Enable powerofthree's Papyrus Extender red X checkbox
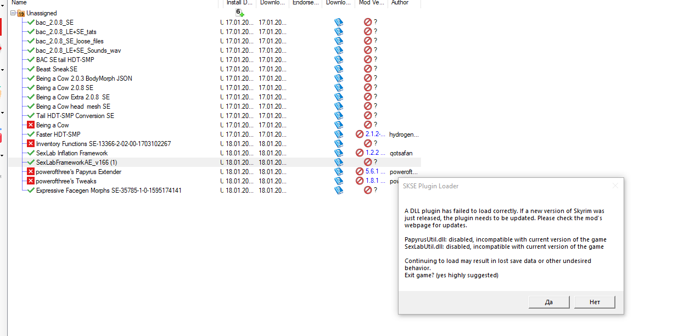673x336 pixels. 31,172
